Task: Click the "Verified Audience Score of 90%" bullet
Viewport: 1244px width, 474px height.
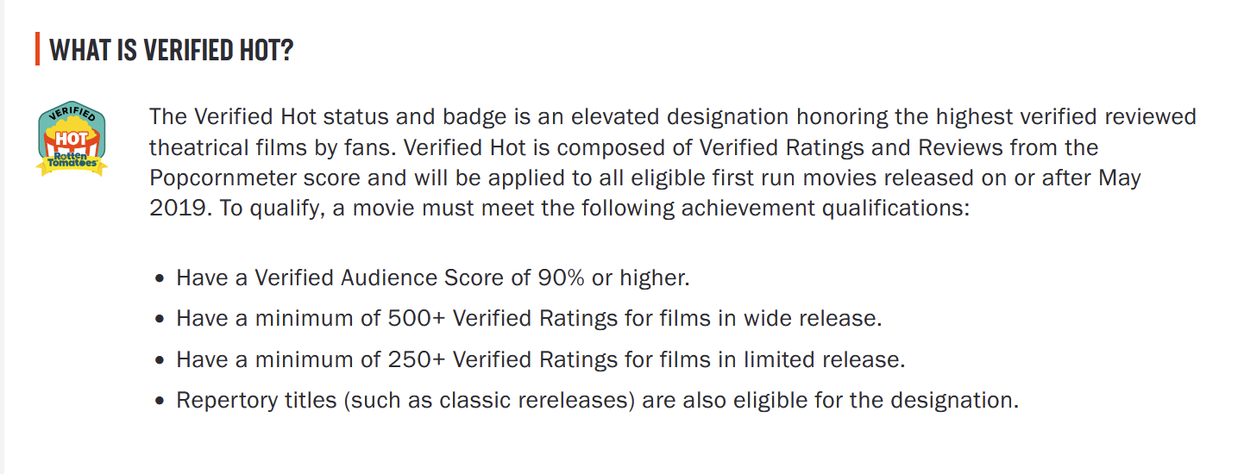Action: [433, 278]
